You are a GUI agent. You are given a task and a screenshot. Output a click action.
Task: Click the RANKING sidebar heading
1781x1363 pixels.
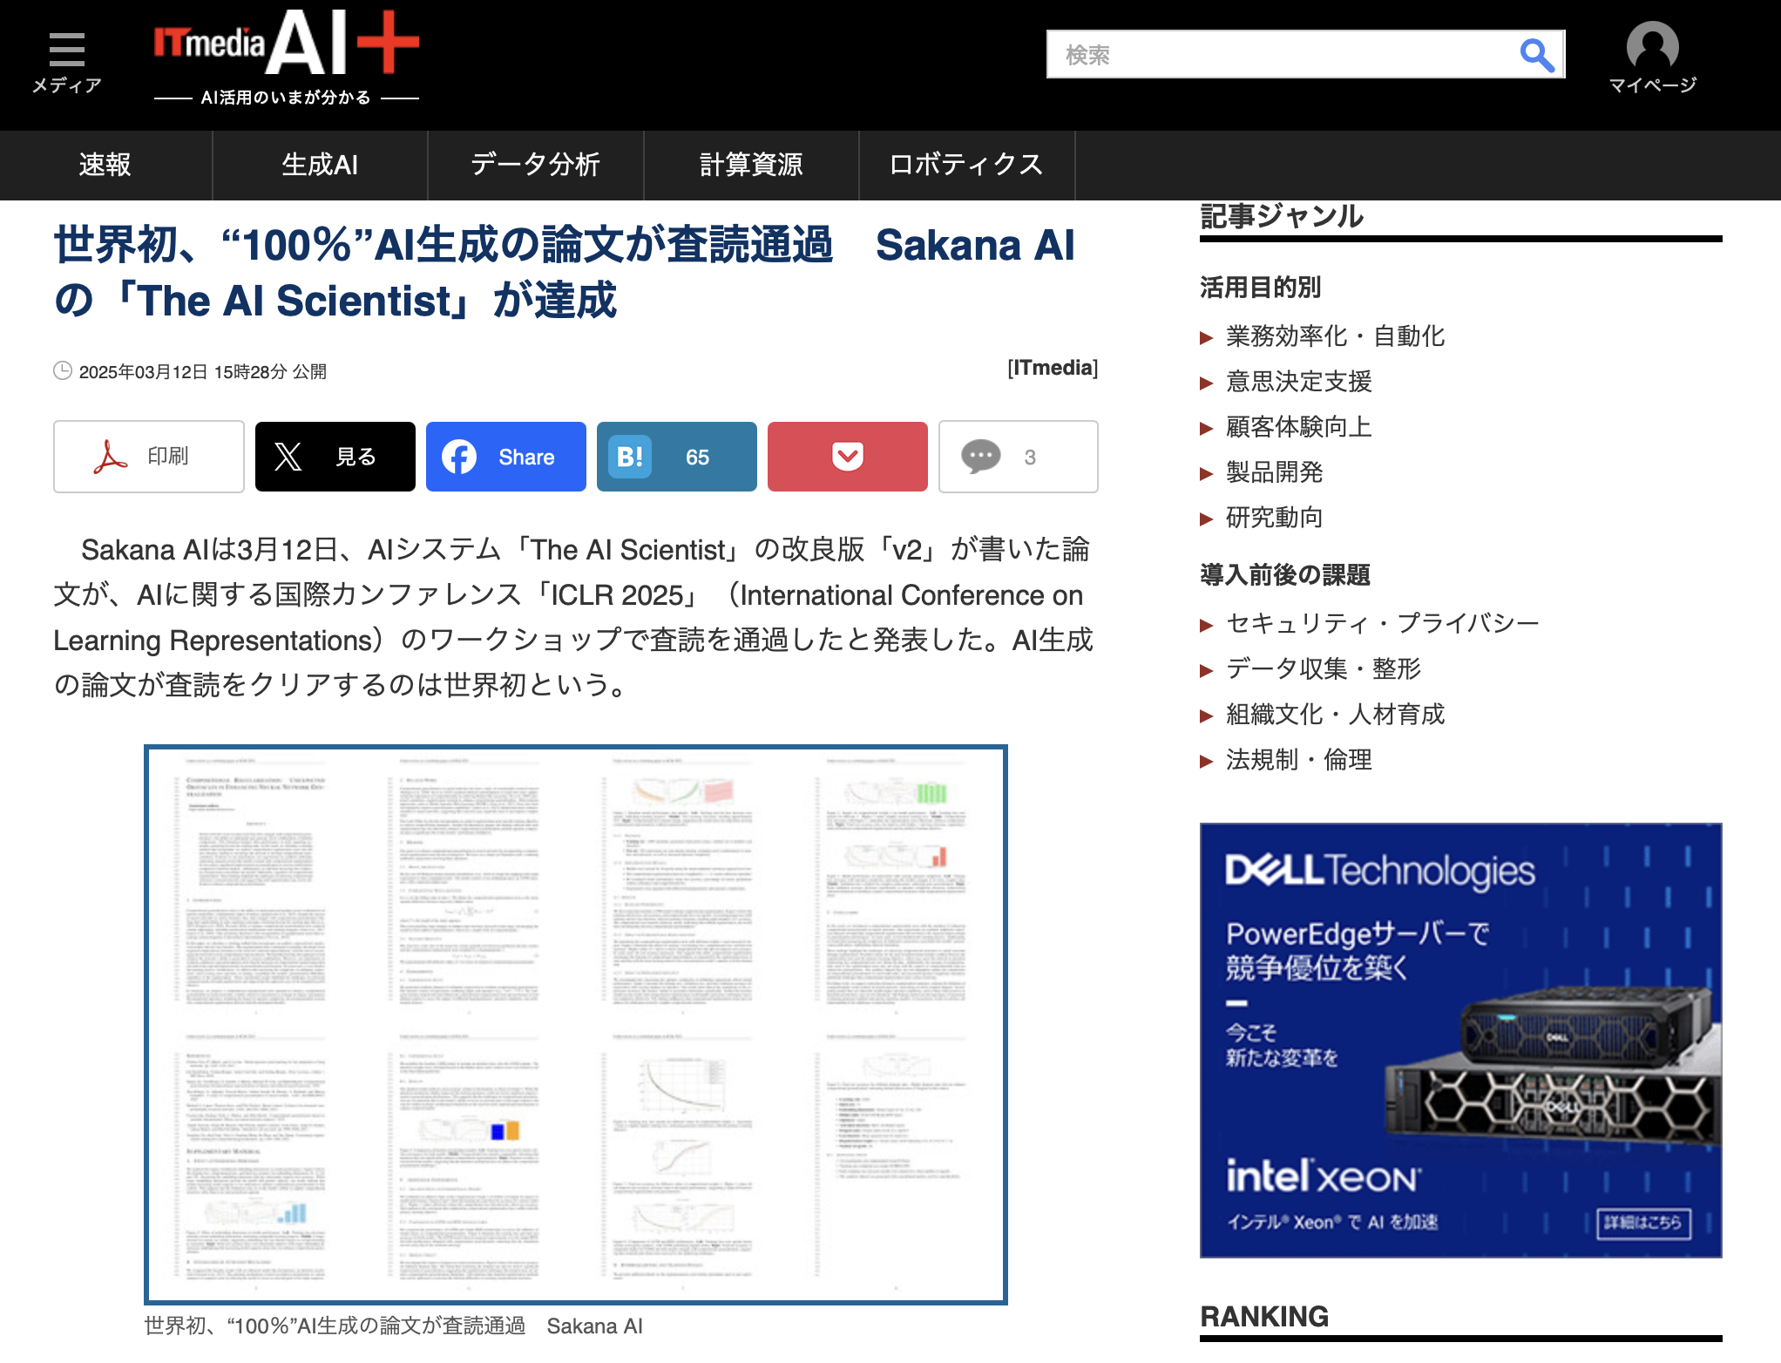click(1264, 1316)
